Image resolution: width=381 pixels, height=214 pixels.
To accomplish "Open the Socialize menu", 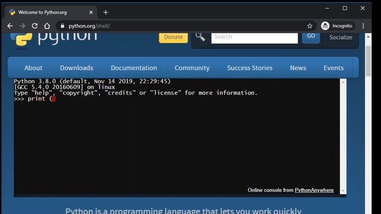I will coord(341,37).
